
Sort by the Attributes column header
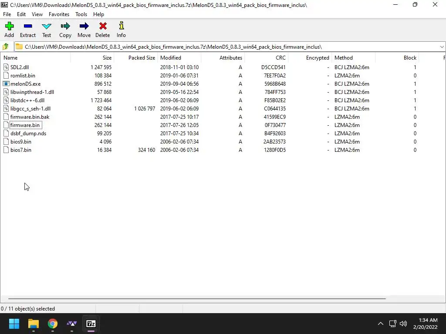[223, 58]
